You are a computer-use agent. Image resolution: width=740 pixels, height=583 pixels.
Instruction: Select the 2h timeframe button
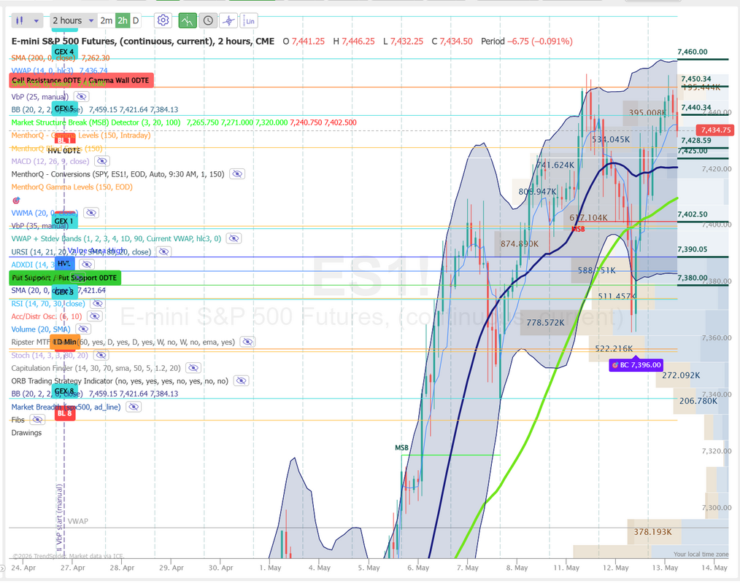click(x=123, y=20)
